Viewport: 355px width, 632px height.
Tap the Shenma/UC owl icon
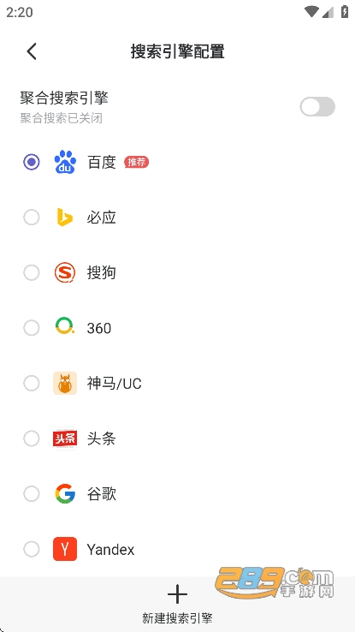(x=65, y=384)
